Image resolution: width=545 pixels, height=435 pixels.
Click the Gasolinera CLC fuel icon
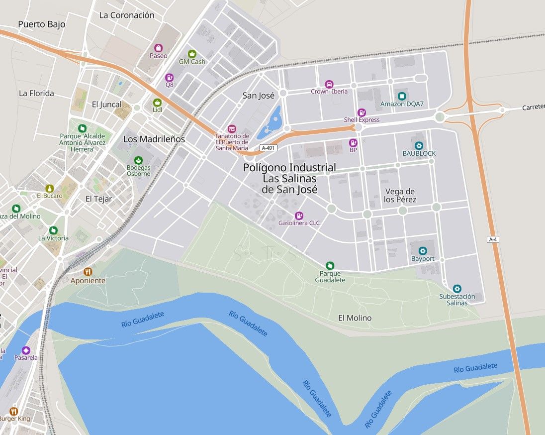pyautogui.click(x=299, y=216)
